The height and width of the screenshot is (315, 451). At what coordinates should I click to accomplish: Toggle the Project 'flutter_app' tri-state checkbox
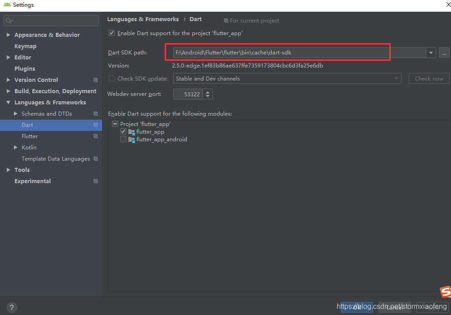[x=115, y=124]
